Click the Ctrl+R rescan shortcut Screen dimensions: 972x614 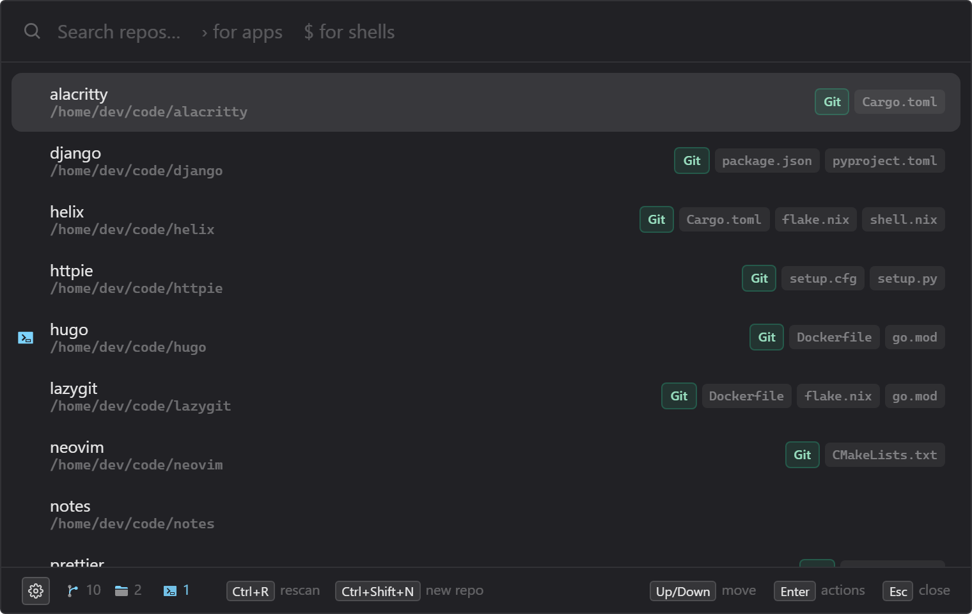pos(273,591)
